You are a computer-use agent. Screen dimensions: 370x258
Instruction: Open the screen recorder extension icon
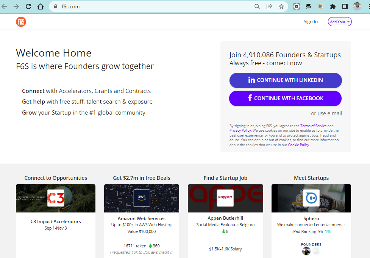297,6
